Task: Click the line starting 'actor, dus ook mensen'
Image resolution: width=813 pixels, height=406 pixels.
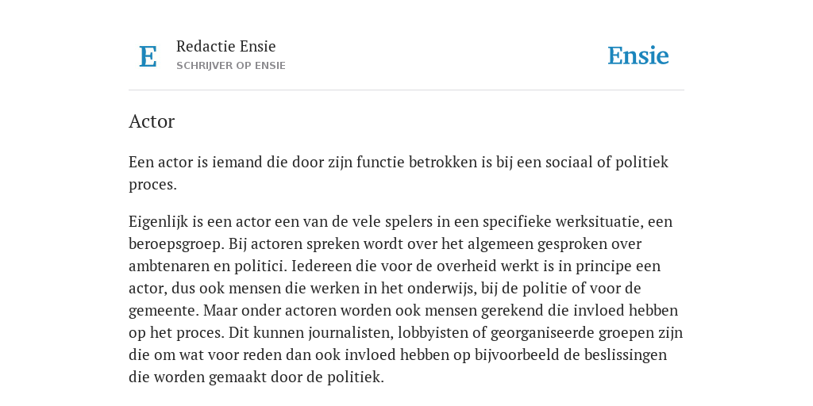Action: click(x=385, y=289)
